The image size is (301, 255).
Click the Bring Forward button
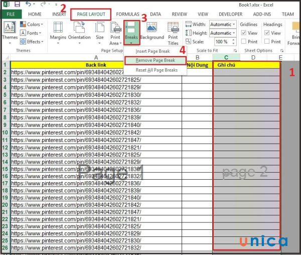tap(293, 34)
